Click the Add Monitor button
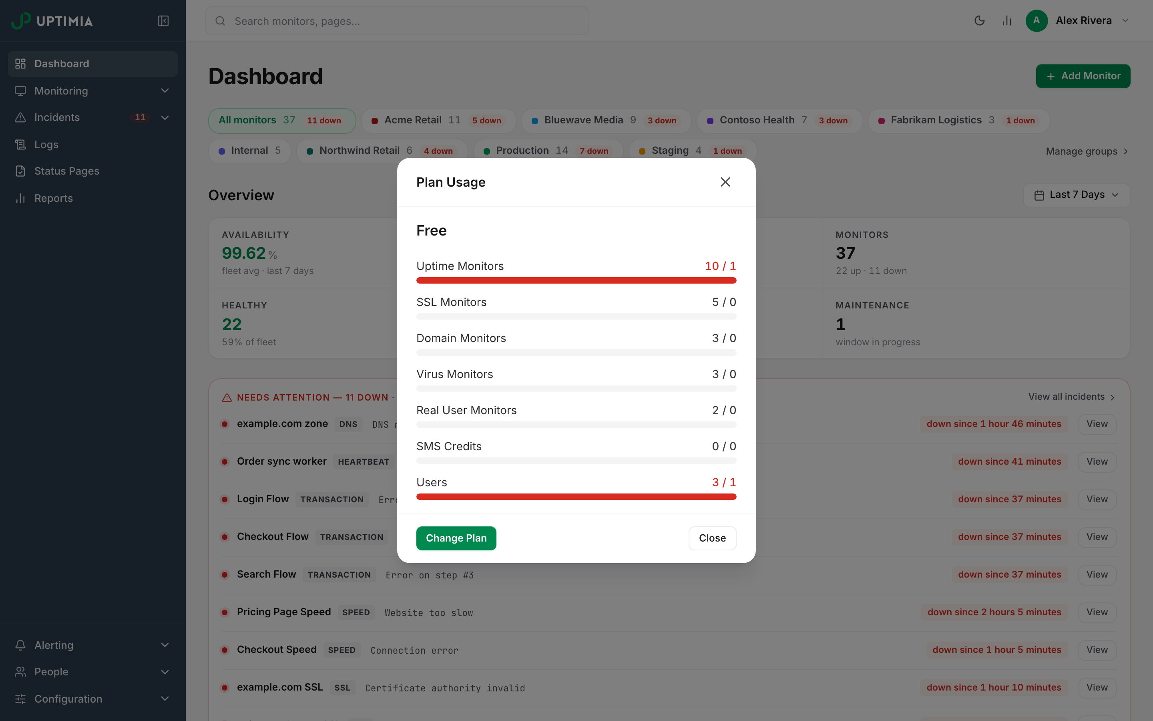 (x=1083, y=76)
